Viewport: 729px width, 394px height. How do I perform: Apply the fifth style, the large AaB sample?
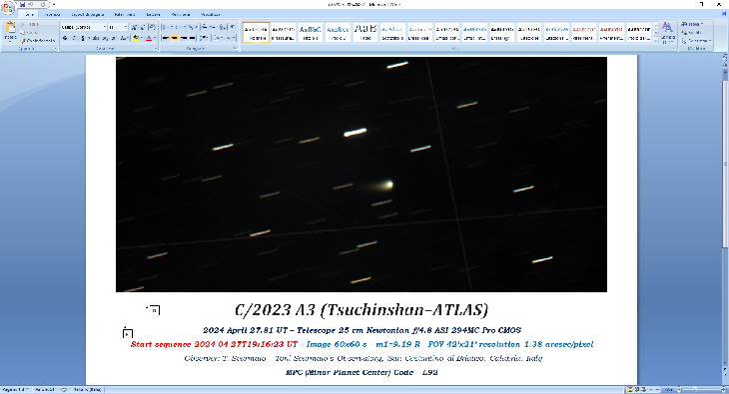tap(365, 32)
